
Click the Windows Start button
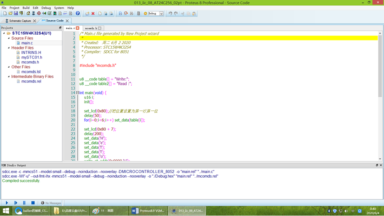pyautogui.click(x=6, y=211)
